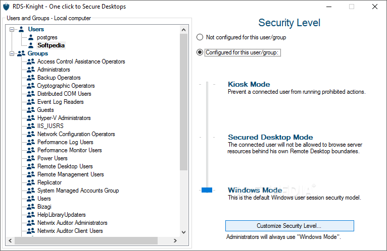Click the Replicator group icon
The width and height of the screenshot is (387, 251).
tap(31, 182)
